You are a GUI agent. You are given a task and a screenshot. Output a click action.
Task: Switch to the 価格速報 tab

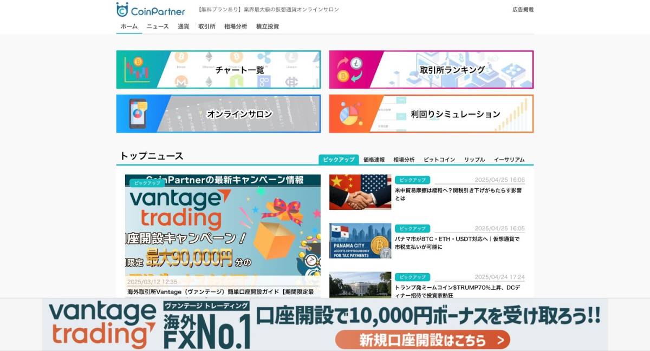374,159
